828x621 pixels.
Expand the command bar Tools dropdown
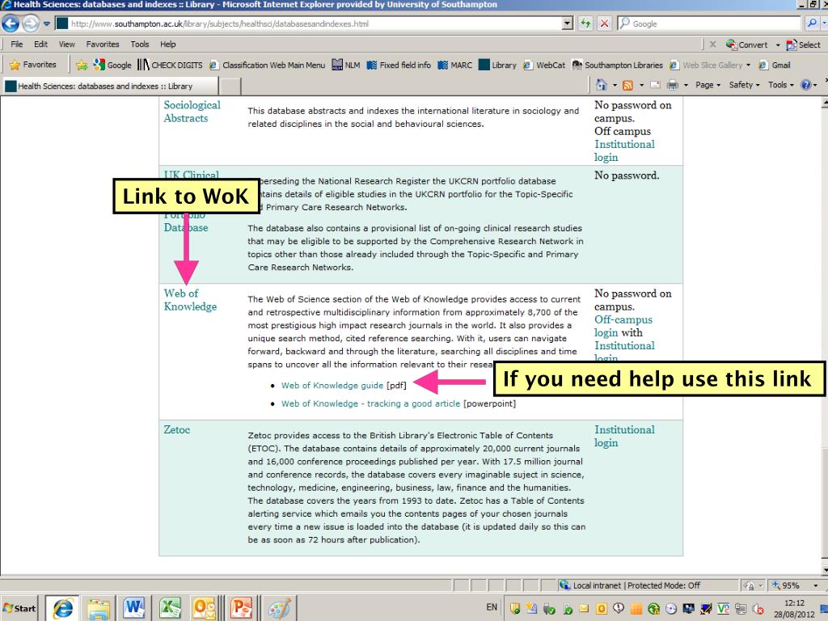pyautogui.click(x=780, y=85)
